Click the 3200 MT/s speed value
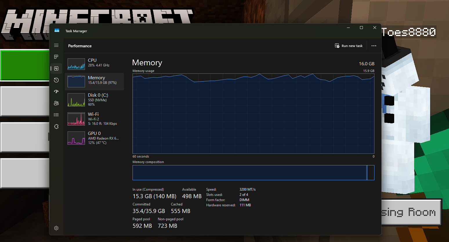449x242 pixels. click(247, 189)
